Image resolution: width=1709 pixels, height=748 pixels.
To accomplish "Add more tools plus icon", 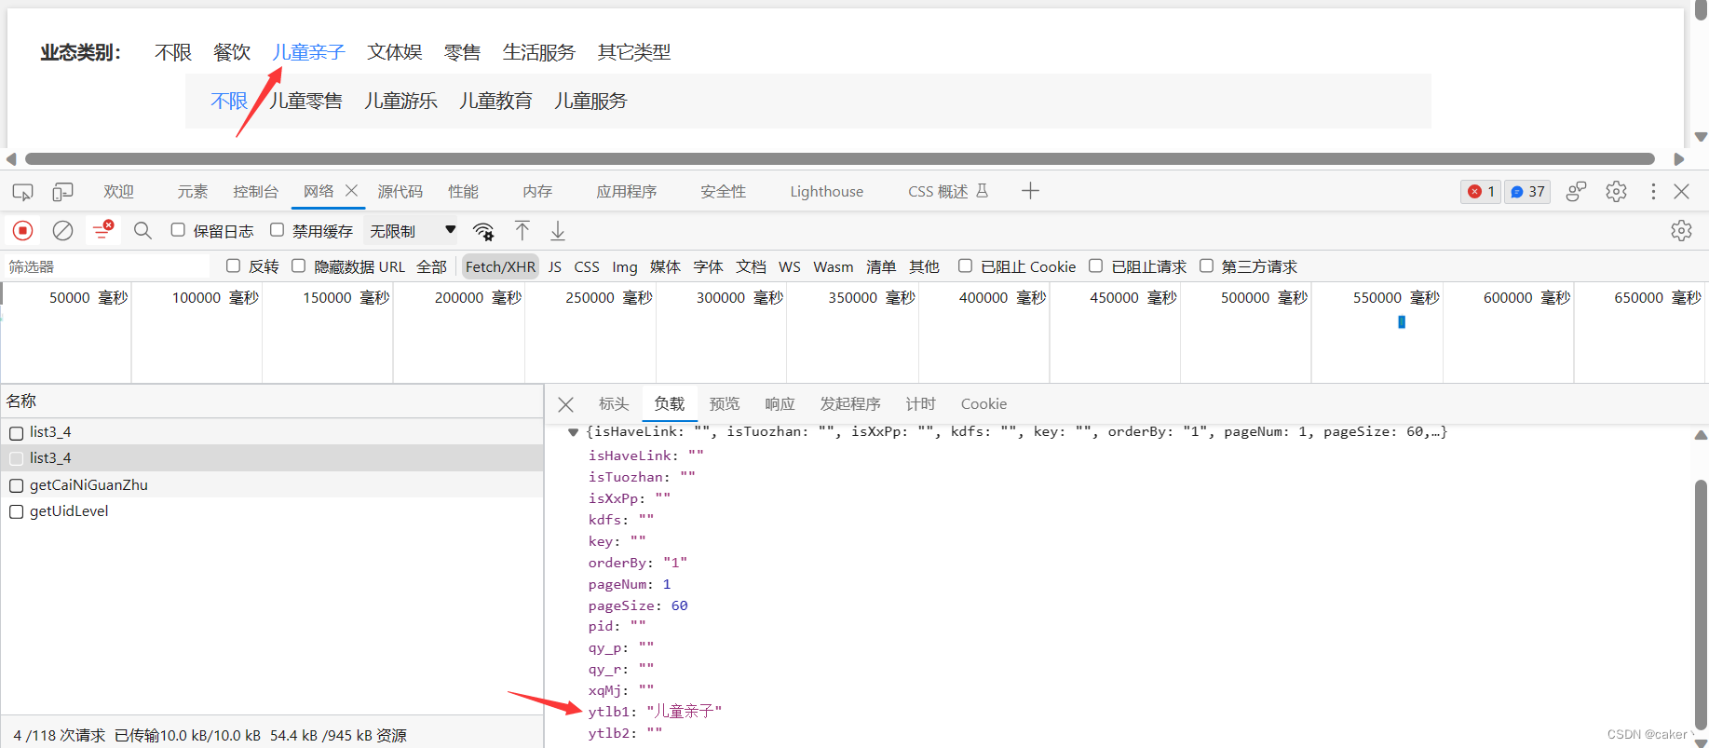I will (1030, 191).
